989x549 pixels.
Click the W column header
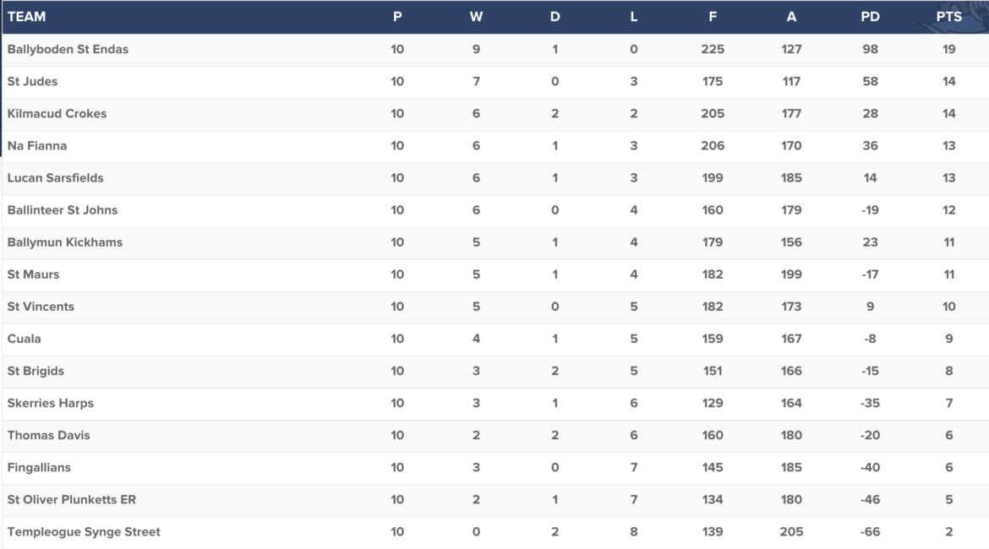(476, 17)
